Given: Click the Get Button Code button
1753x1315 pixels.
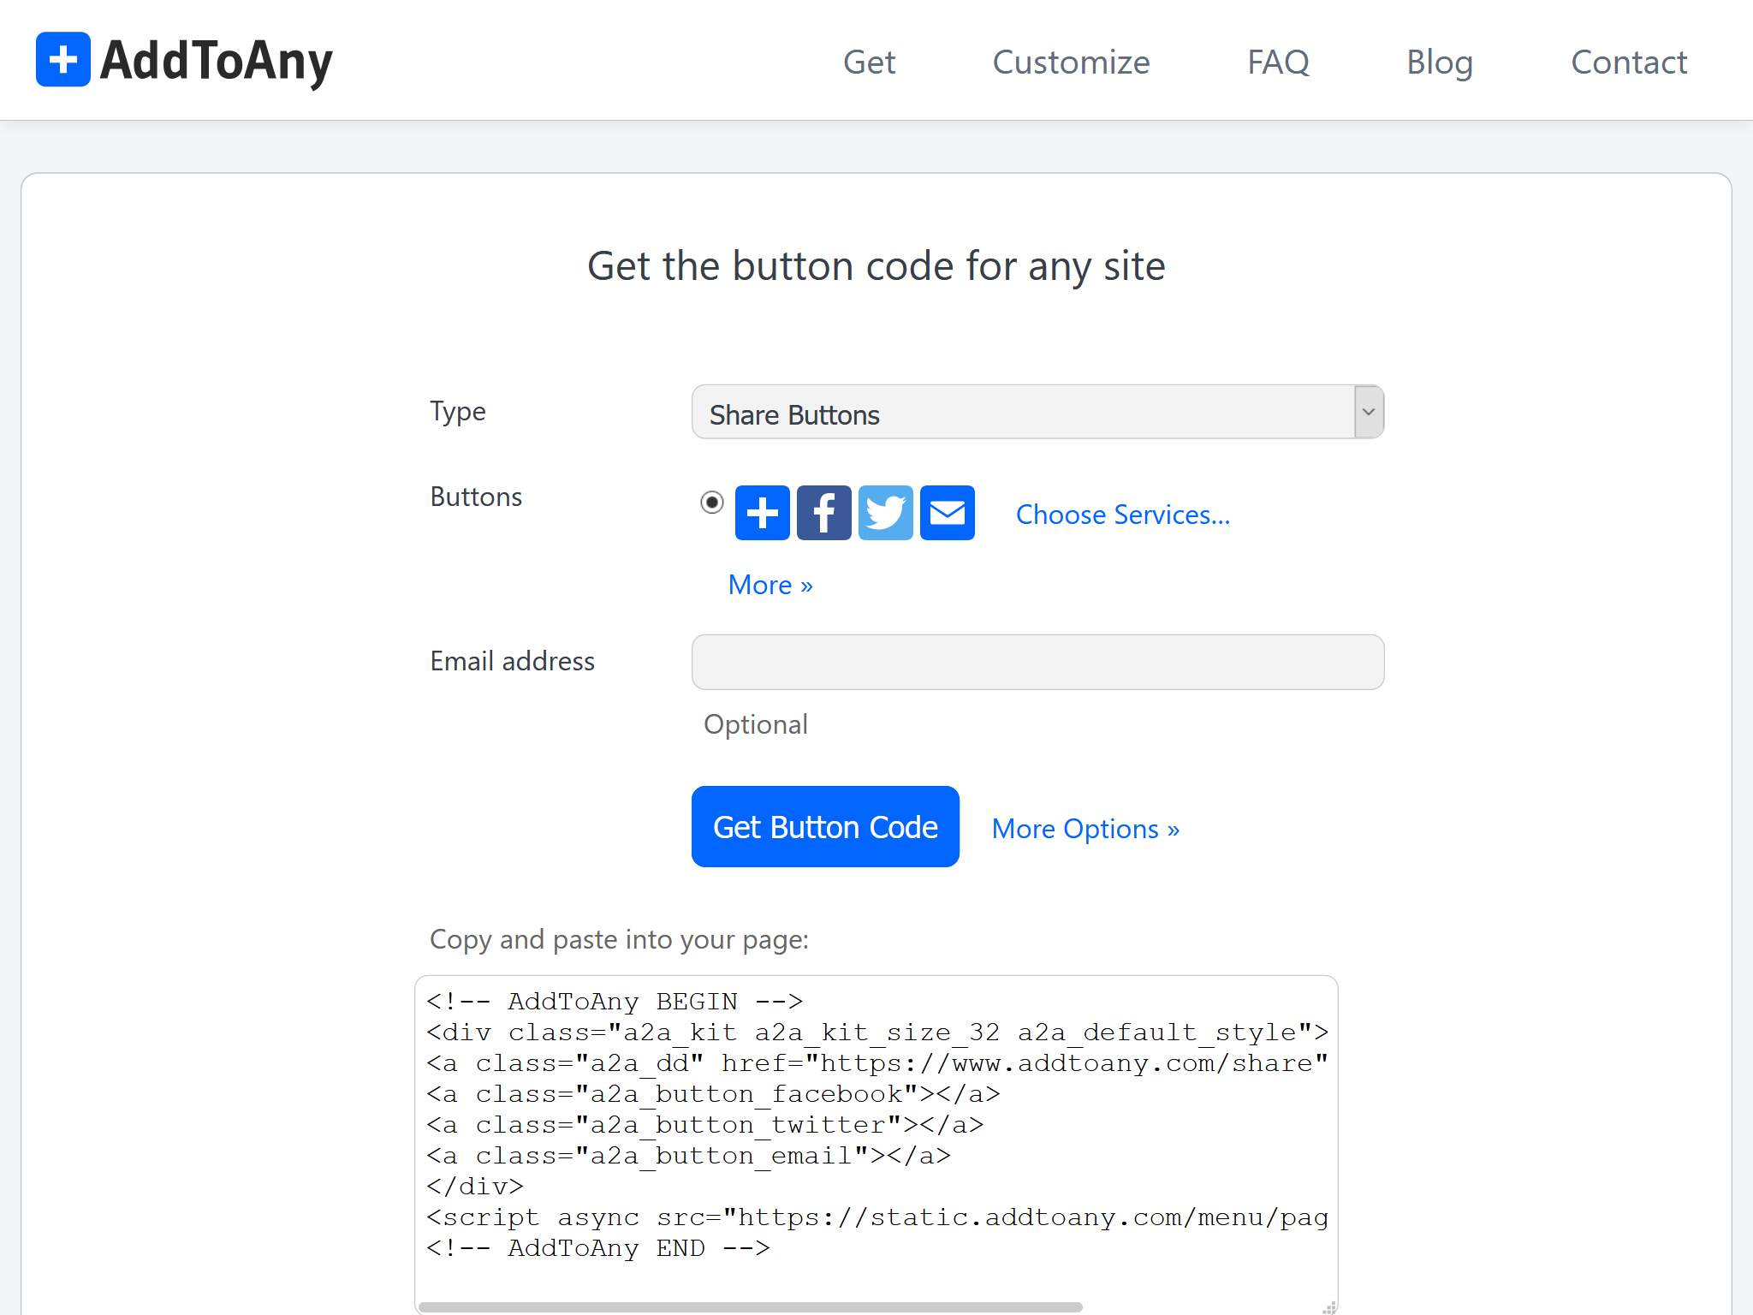Looking at the screenshot, I should (824, 826).
